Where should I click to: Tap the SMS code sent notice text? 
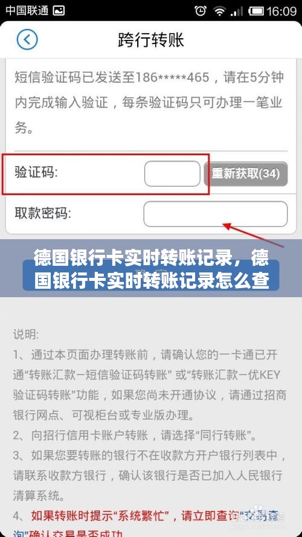point(149,103)
